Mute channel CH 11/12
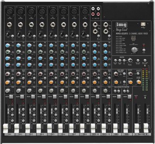The height and width of the screenshot is (144, 155). point(108,96)
